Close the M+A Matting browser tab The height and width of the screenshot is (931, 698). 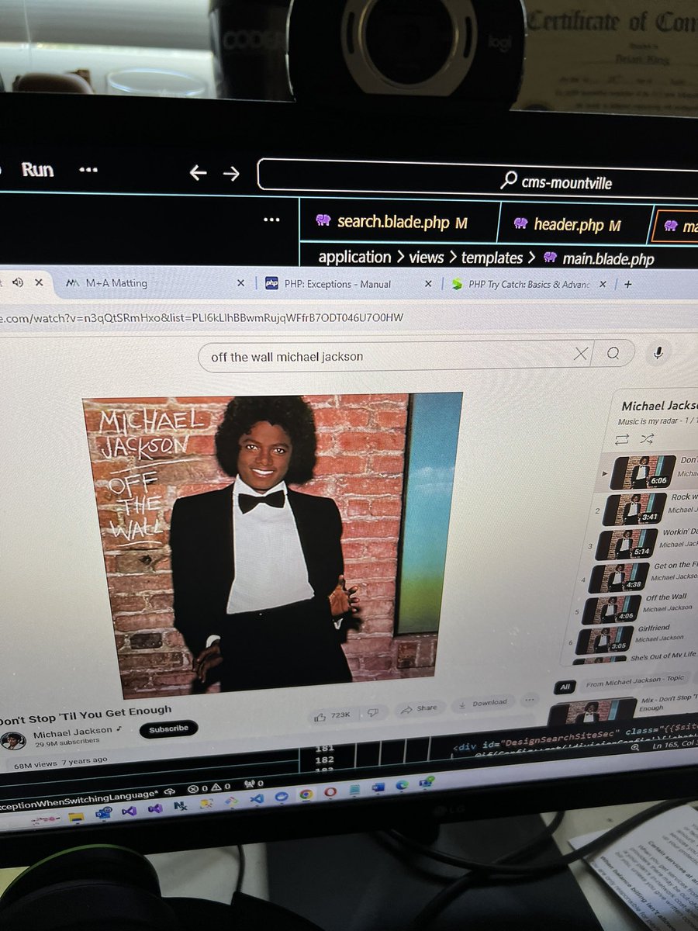(x=240, y=284)
